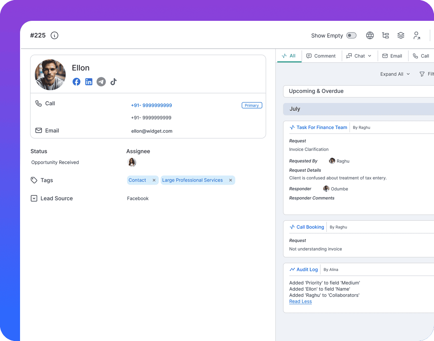
Task: Click the Primary badge
Action: pos(252,105)
